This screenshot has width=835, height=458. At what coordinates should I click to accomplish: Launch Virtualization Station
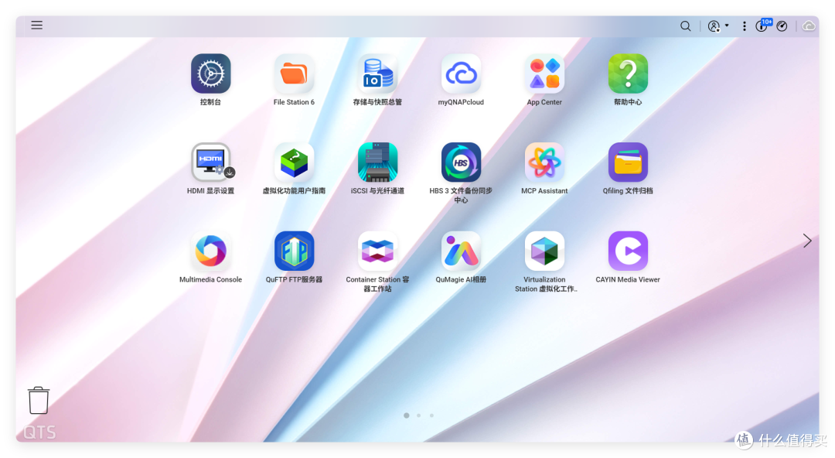(x=544, y=251)
